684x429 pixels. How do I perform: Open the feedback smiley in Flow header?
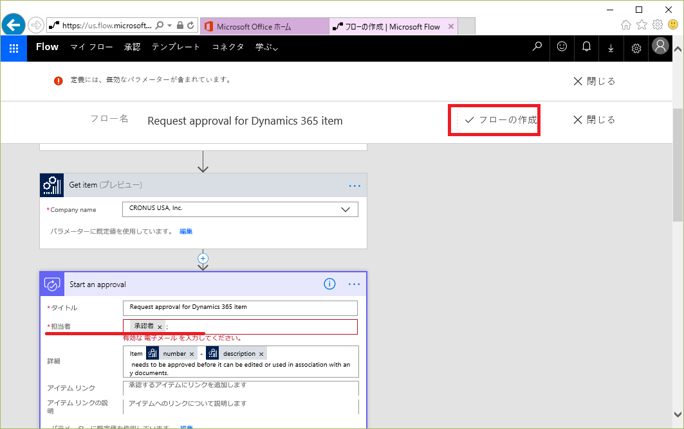562,47
